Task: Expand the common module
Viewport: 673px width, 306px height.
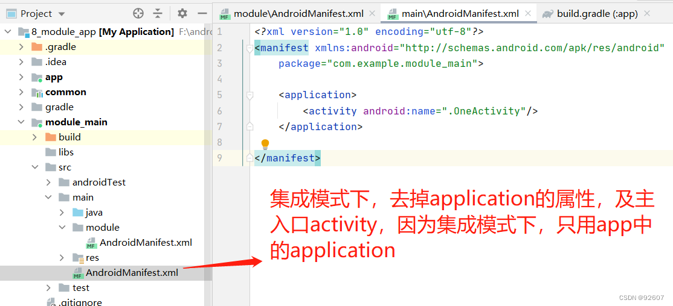Action: (x=21, y=92)
